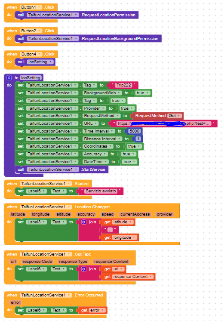Click the currentAddress parameter in Location Changed
Screen dimensions: 224x321
pyautogui.click(x=135, y=214)
